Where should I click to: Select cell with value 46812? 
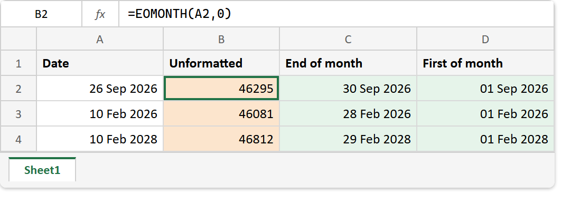[221, 139]
